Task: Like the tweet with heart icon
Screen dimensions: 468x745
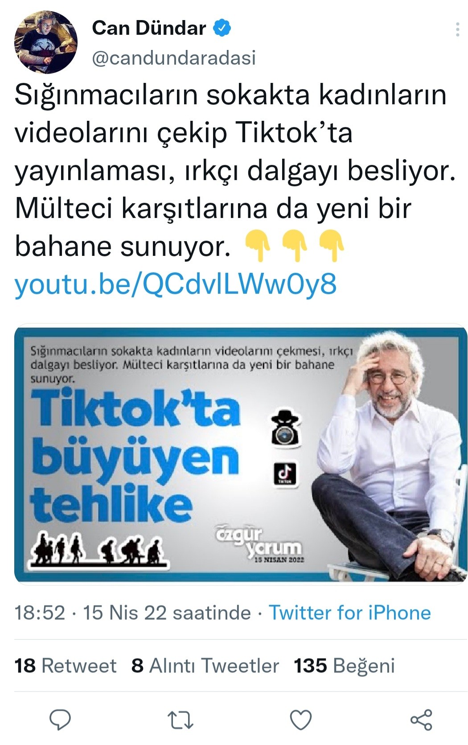Action: pyautogui.click(x=301, y=720)
